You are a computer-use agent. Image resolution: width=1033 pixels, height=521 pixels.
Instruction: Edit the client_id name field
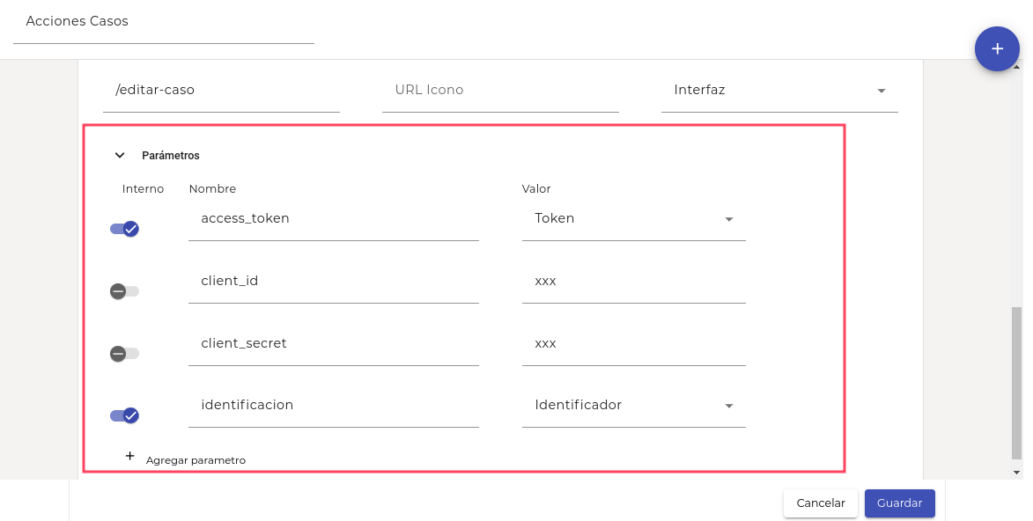[333, 282]
